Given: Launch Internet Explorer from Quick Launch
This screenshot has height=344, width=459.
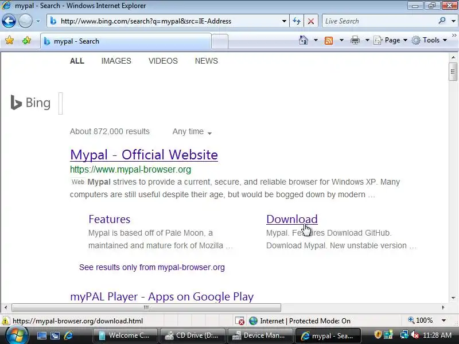Looking at the screenshot, I should click(68, 335).
